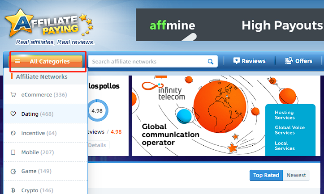Click the Pac-Man Game icon
The image size is (324, 194).
click(x=13, y=171)
